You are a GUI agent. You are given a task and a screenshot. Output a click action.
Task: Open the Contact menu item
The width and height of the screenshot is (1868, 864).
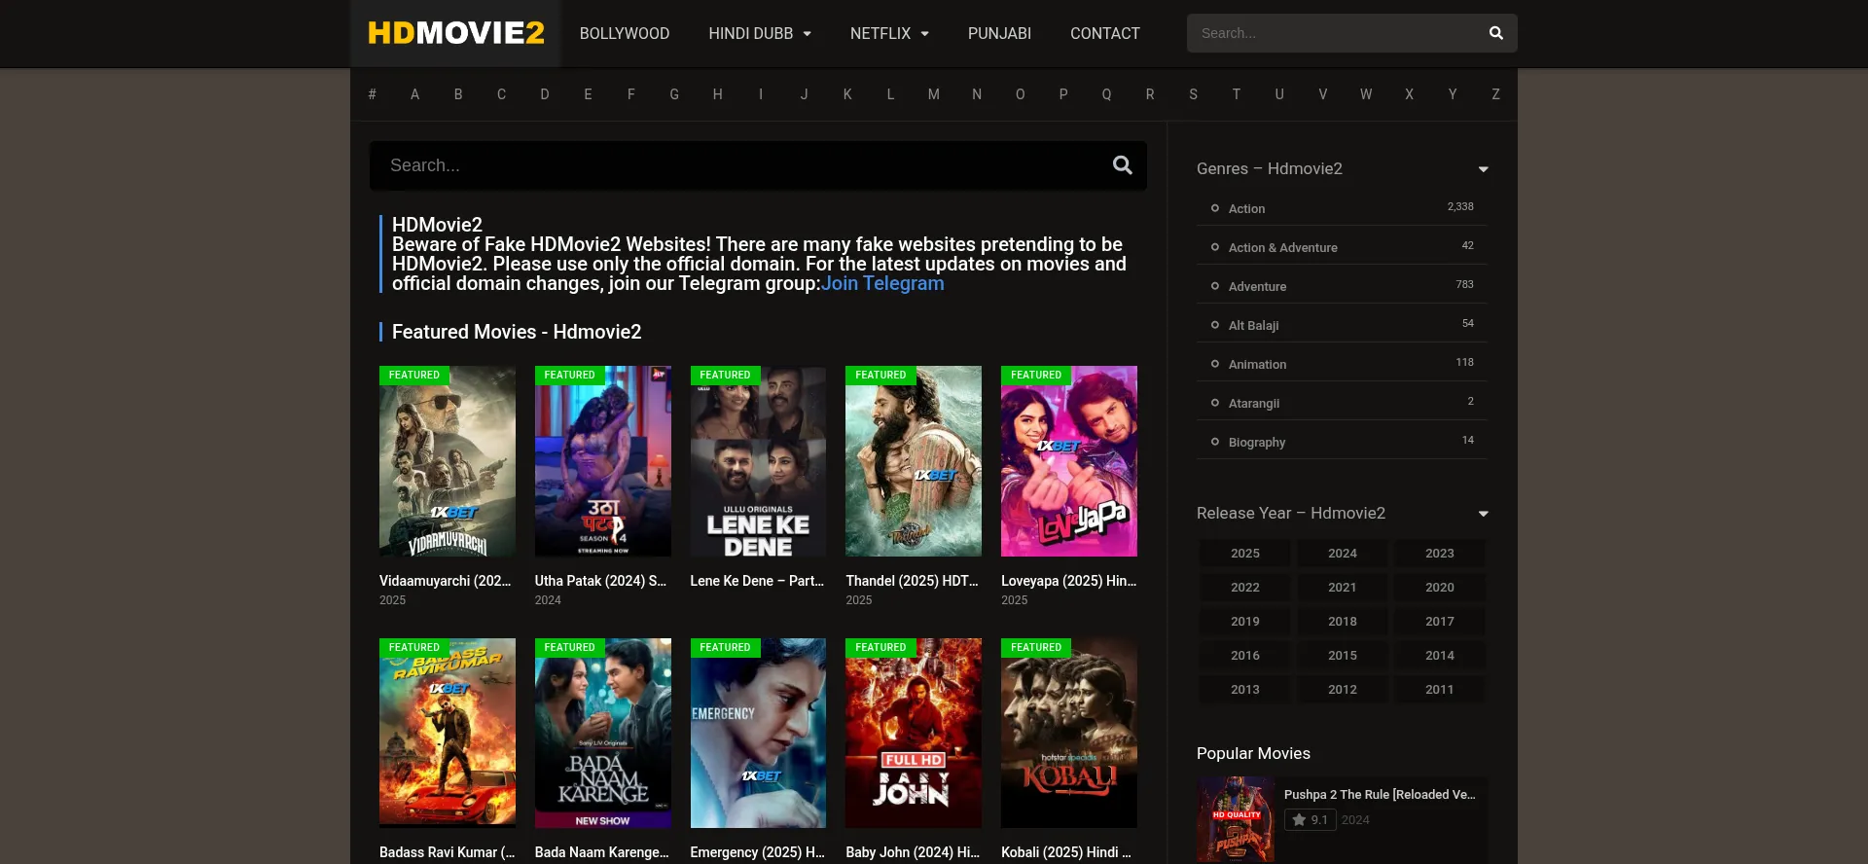click(x=1105, y=33)
